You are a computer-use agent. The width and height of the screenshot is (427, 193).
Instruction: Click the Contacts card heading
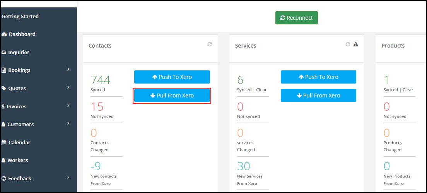(100, 46)
